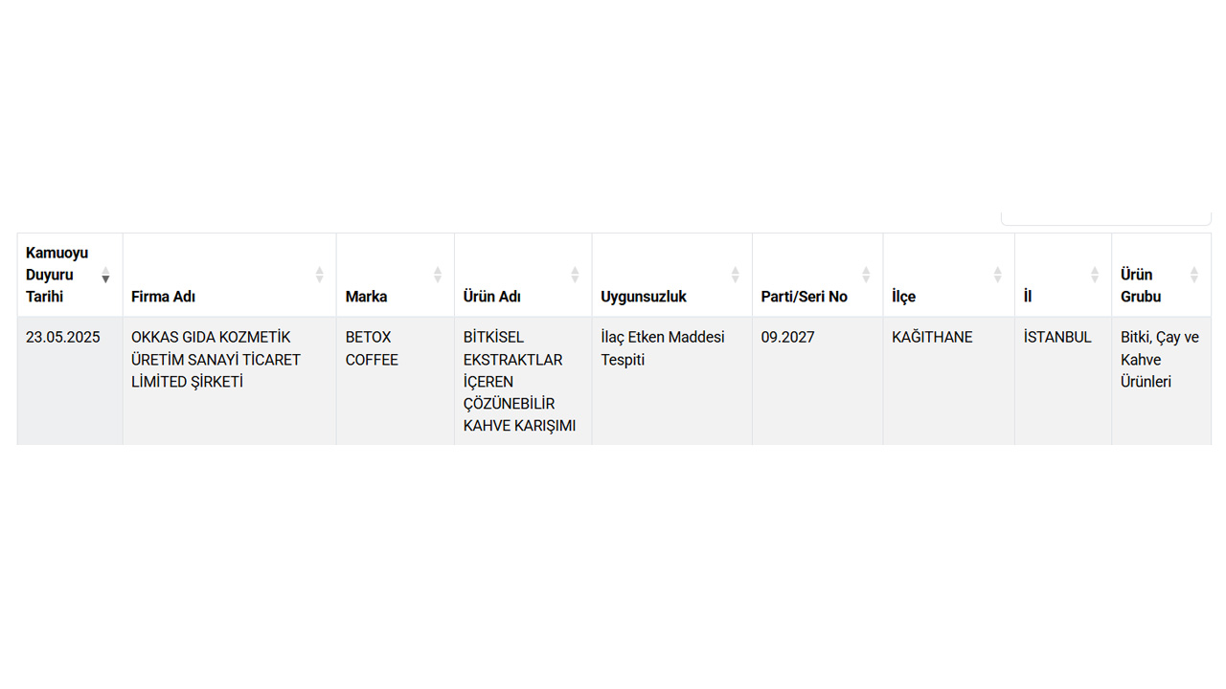The image size is (1226, 689).
Task: Click the KAĞITHANE district cell
Action: coord(932,337)
